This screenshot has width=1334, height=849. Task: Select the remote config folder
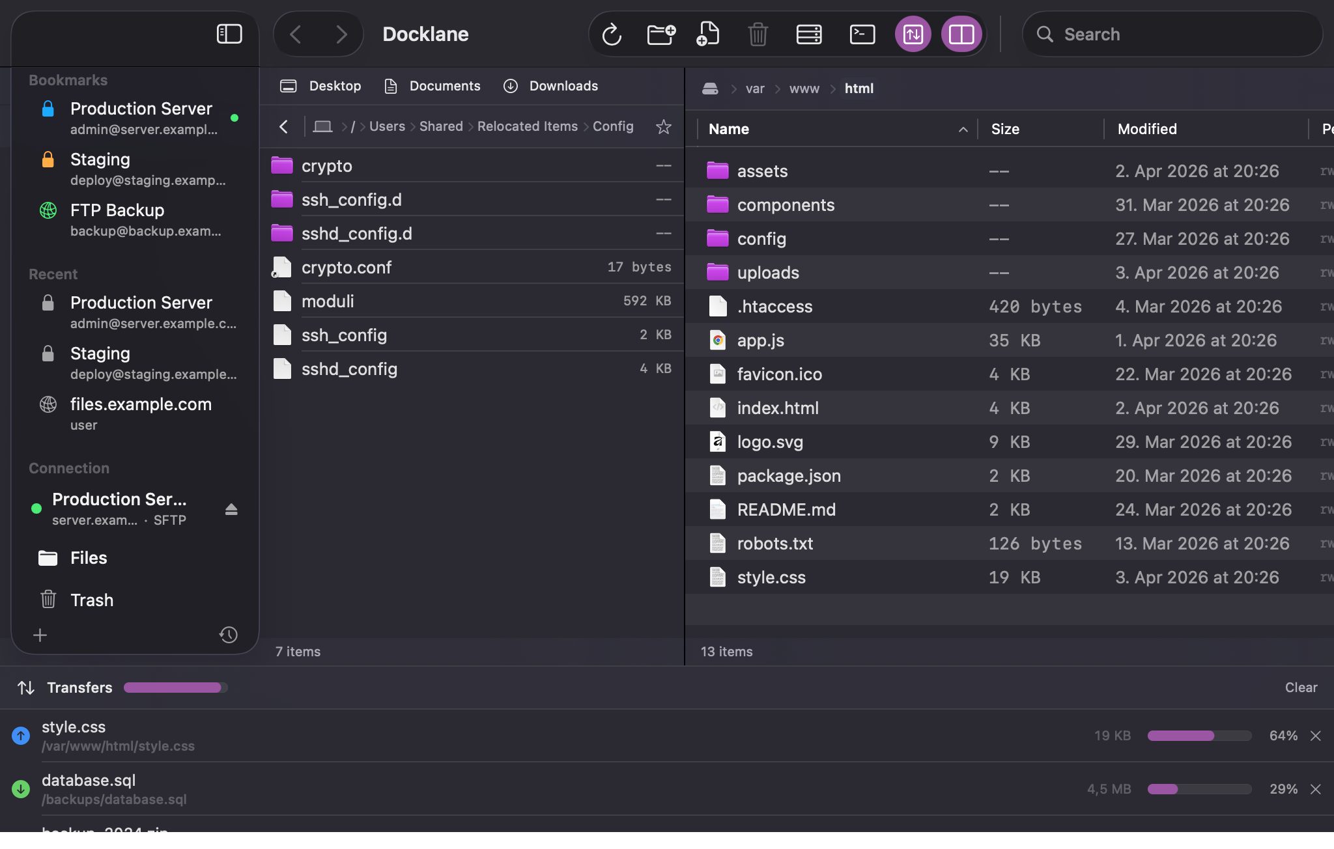(x=1010, y=238)
